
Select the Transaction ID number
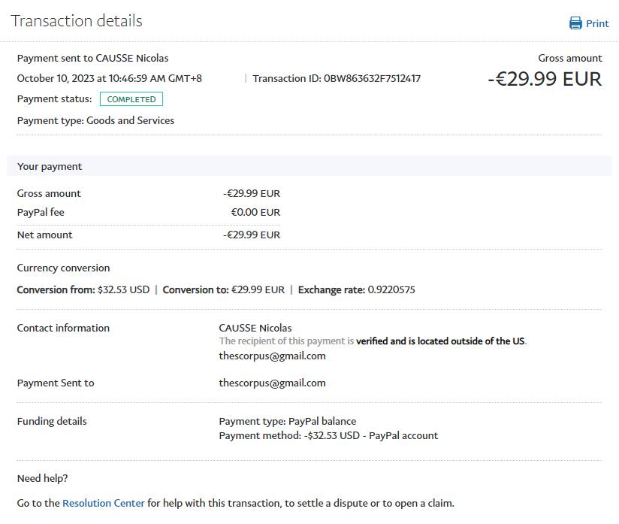372,78
